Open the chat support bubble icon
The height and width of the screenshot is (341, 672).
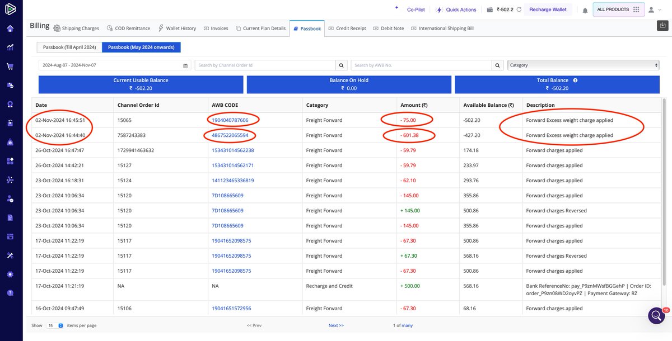coord(656,316)
